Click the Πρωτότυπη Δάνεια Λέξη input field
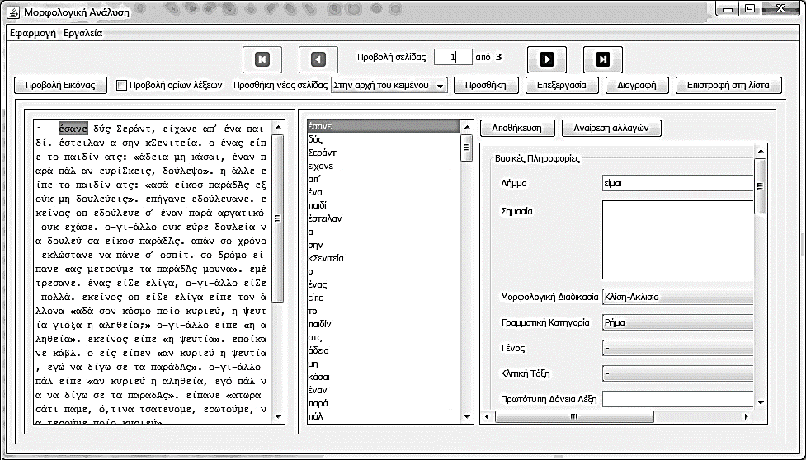The image size is (806, 460). click(x=677, y=399)
